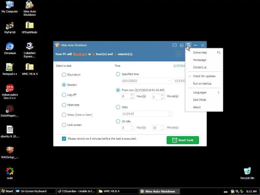The height and width of the screenshot is (195, 260).
Task: Open the WMC-V8.8.4 folder taskbar button
Action: 118,191
